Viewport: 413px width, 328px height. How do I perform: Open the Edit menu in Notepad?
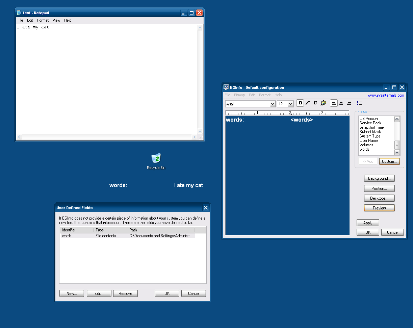(30, 20)
